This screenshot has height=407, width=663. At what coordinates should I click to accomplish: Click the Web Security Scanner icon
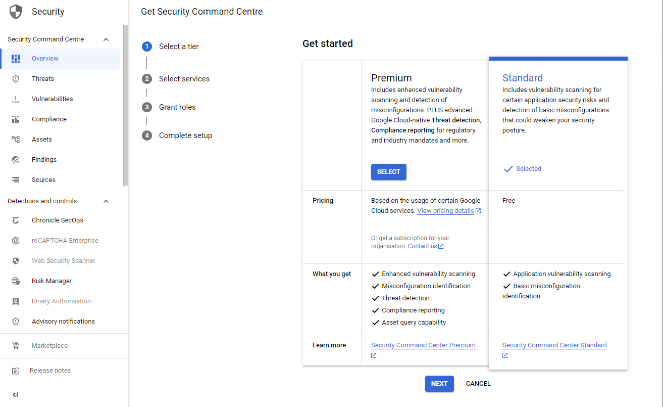[x=16, y=260]
